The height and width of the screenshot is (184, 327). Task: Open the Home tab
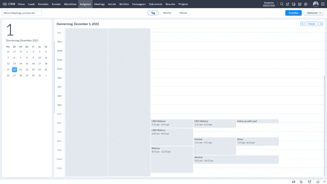tap(21, 4)
